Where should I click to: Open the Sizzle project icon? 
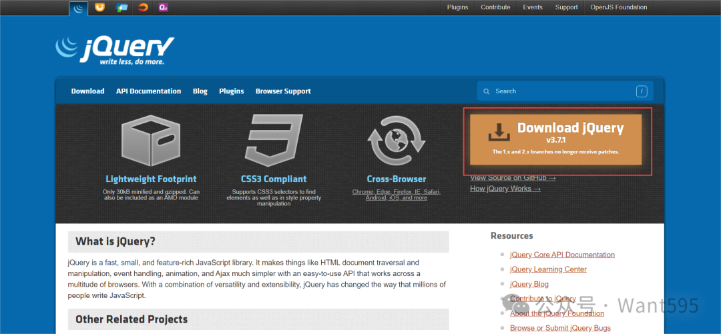[x=143, y=7]
